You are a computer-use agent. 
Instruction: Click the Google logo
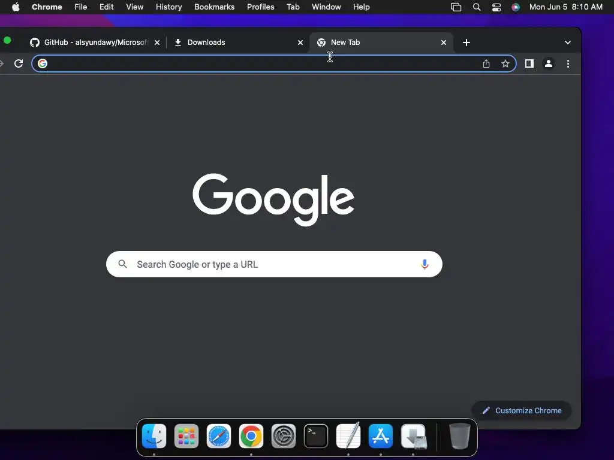[x=273, y=199]
